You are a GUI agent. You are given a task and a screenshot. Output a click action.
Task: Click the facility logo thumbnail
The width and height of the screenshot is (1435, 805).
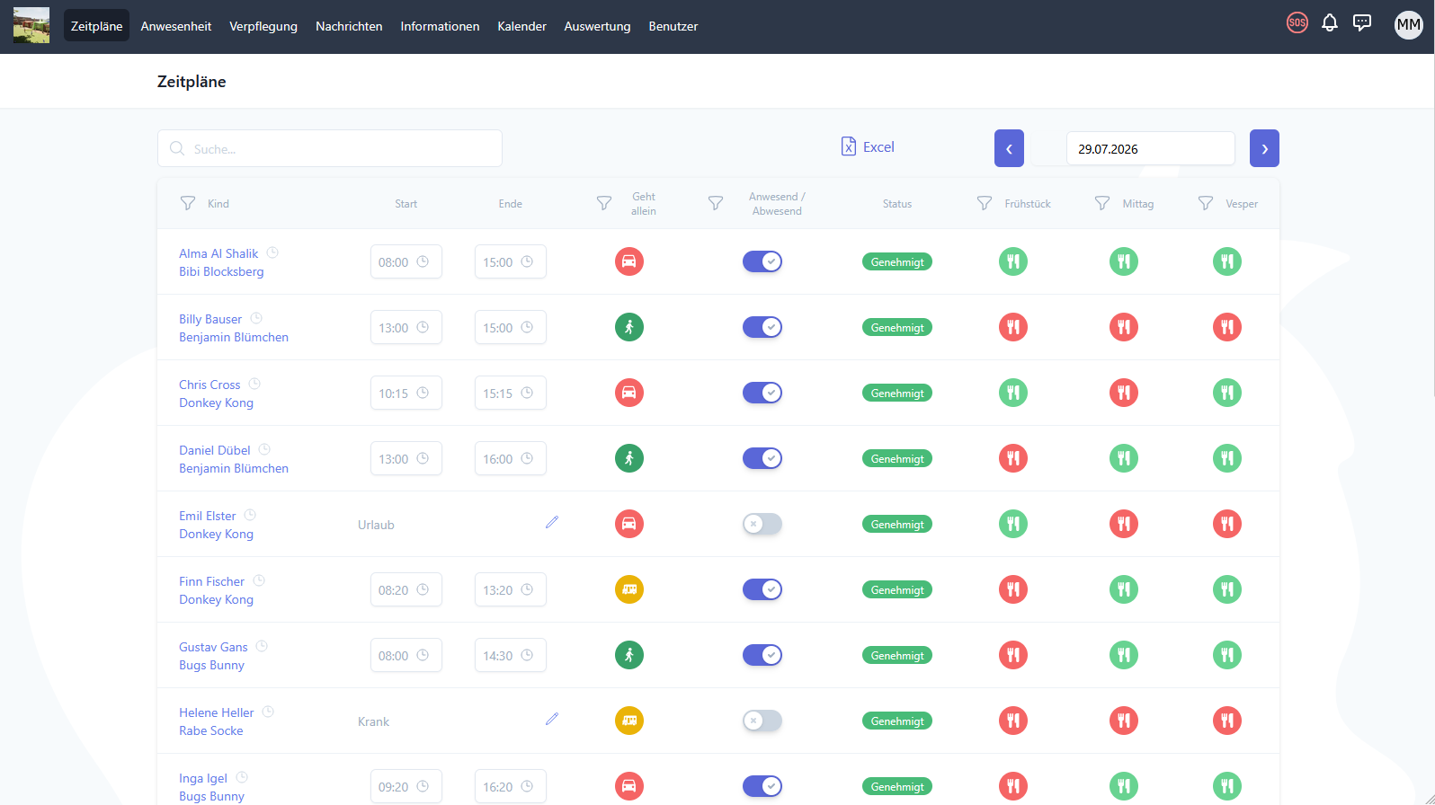[x=31, y=26]
